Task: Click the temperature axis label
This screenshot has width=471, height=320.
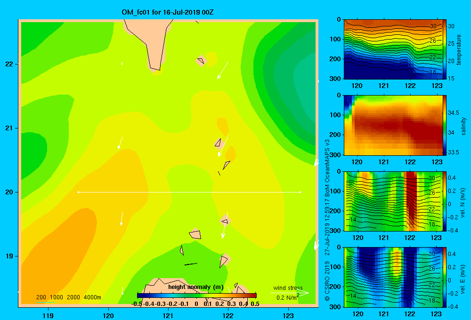Action: (459, 49)
